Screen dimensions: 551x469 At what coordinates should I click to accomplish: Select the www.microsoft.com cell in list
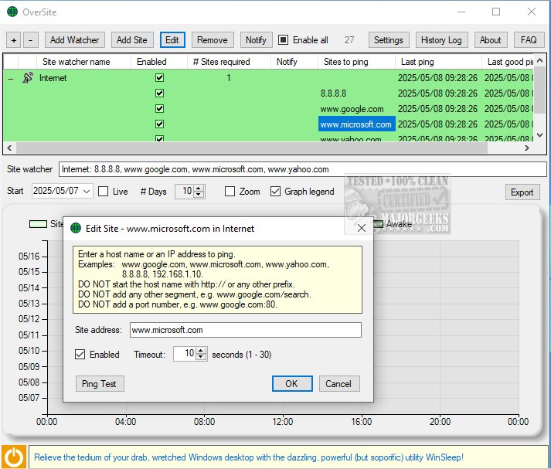(357, 124)
